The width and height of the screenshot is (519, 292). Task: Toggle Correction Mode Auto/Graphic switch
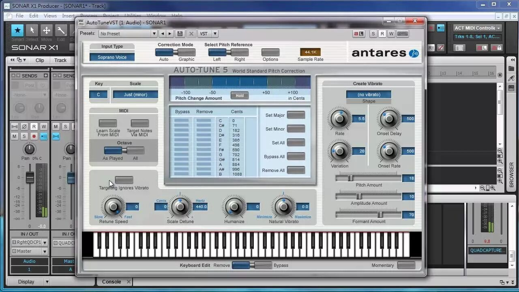click(x=175, y=52)
